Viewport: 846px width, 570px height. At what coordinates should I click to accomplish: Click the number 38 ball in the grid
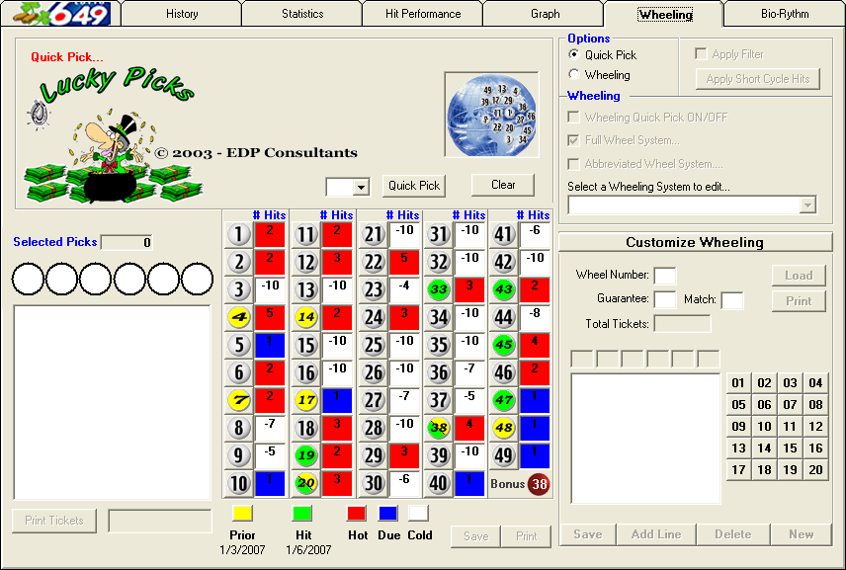point(439,428)
